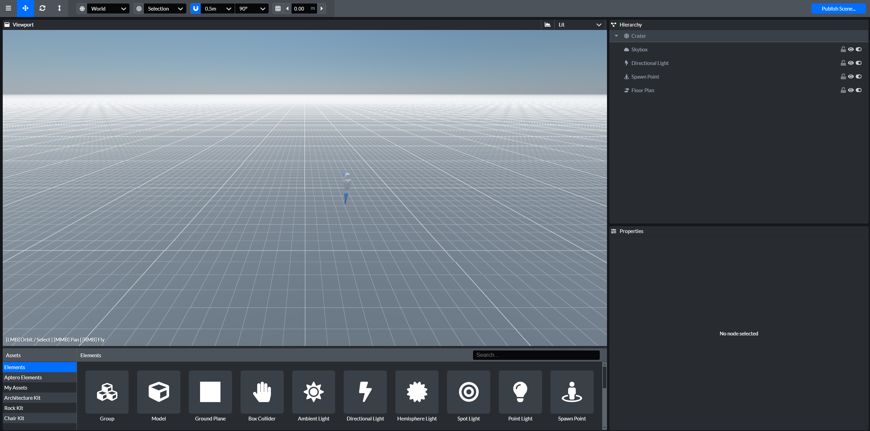Image resolution: width=870 pixels, height=431 pixels.
Task: Click the elements panel scrollbar down arrow
Action: pyautogui.click(x=604, y=428)
